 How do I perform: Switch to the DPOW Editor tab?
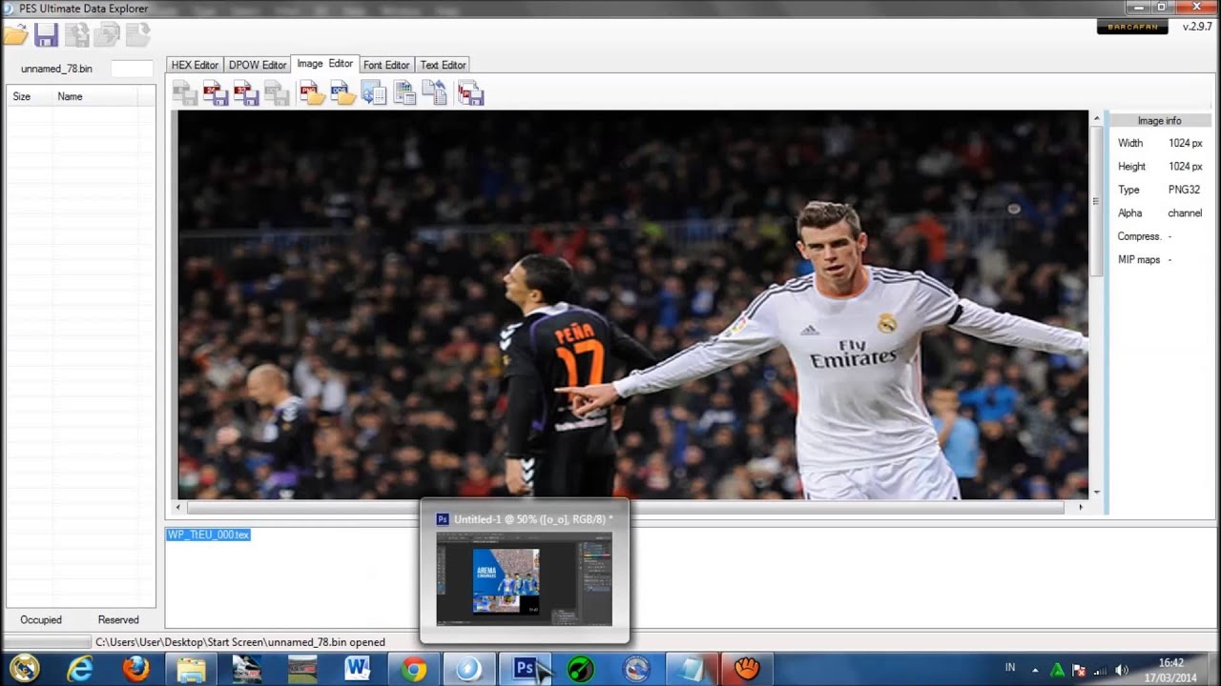tap(258, 65)
